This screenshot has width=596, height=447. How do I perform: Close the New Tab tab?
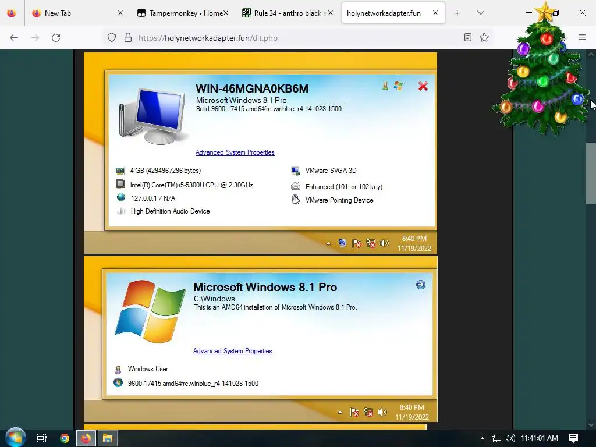120,13
